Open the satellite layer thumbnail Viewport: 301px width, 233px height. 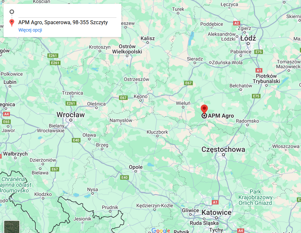coord(12,227)
